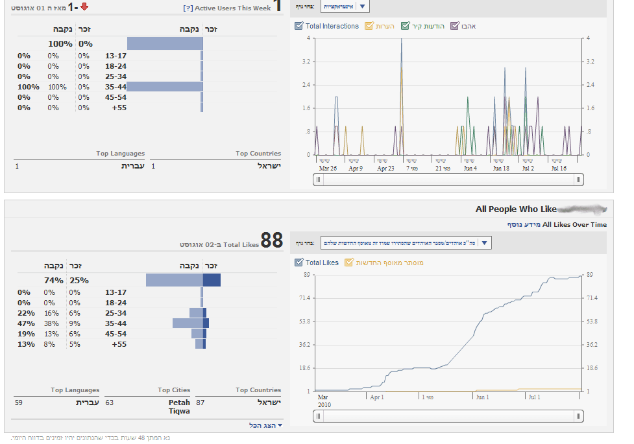634x444 pixels.
Task: Click the 88 Total Likes number
Action: click(272, 240)
